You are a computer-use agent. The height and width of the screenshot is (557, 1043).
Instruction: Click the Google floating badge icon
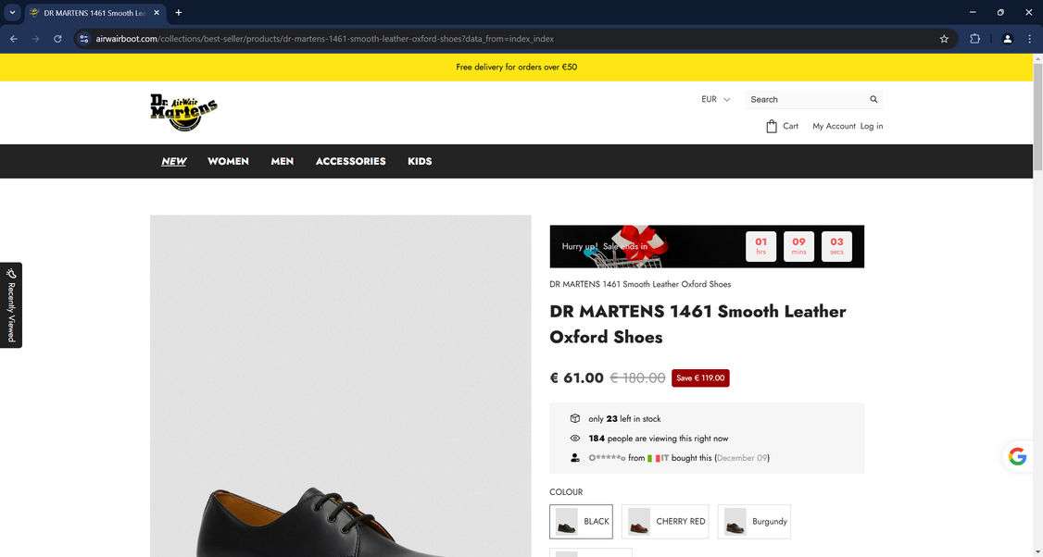pos(1017,457)
